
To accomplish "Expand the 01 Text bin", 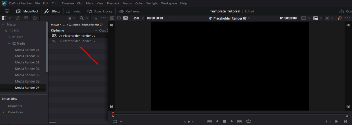I will click(x=9, y=37).
